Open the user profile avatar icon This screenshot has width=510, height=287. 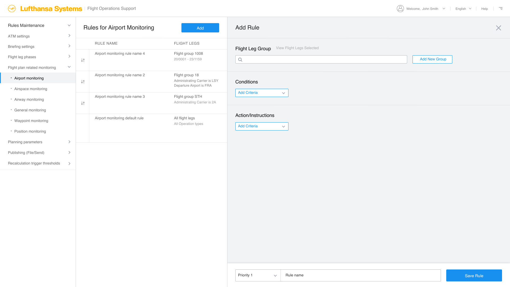400,9
